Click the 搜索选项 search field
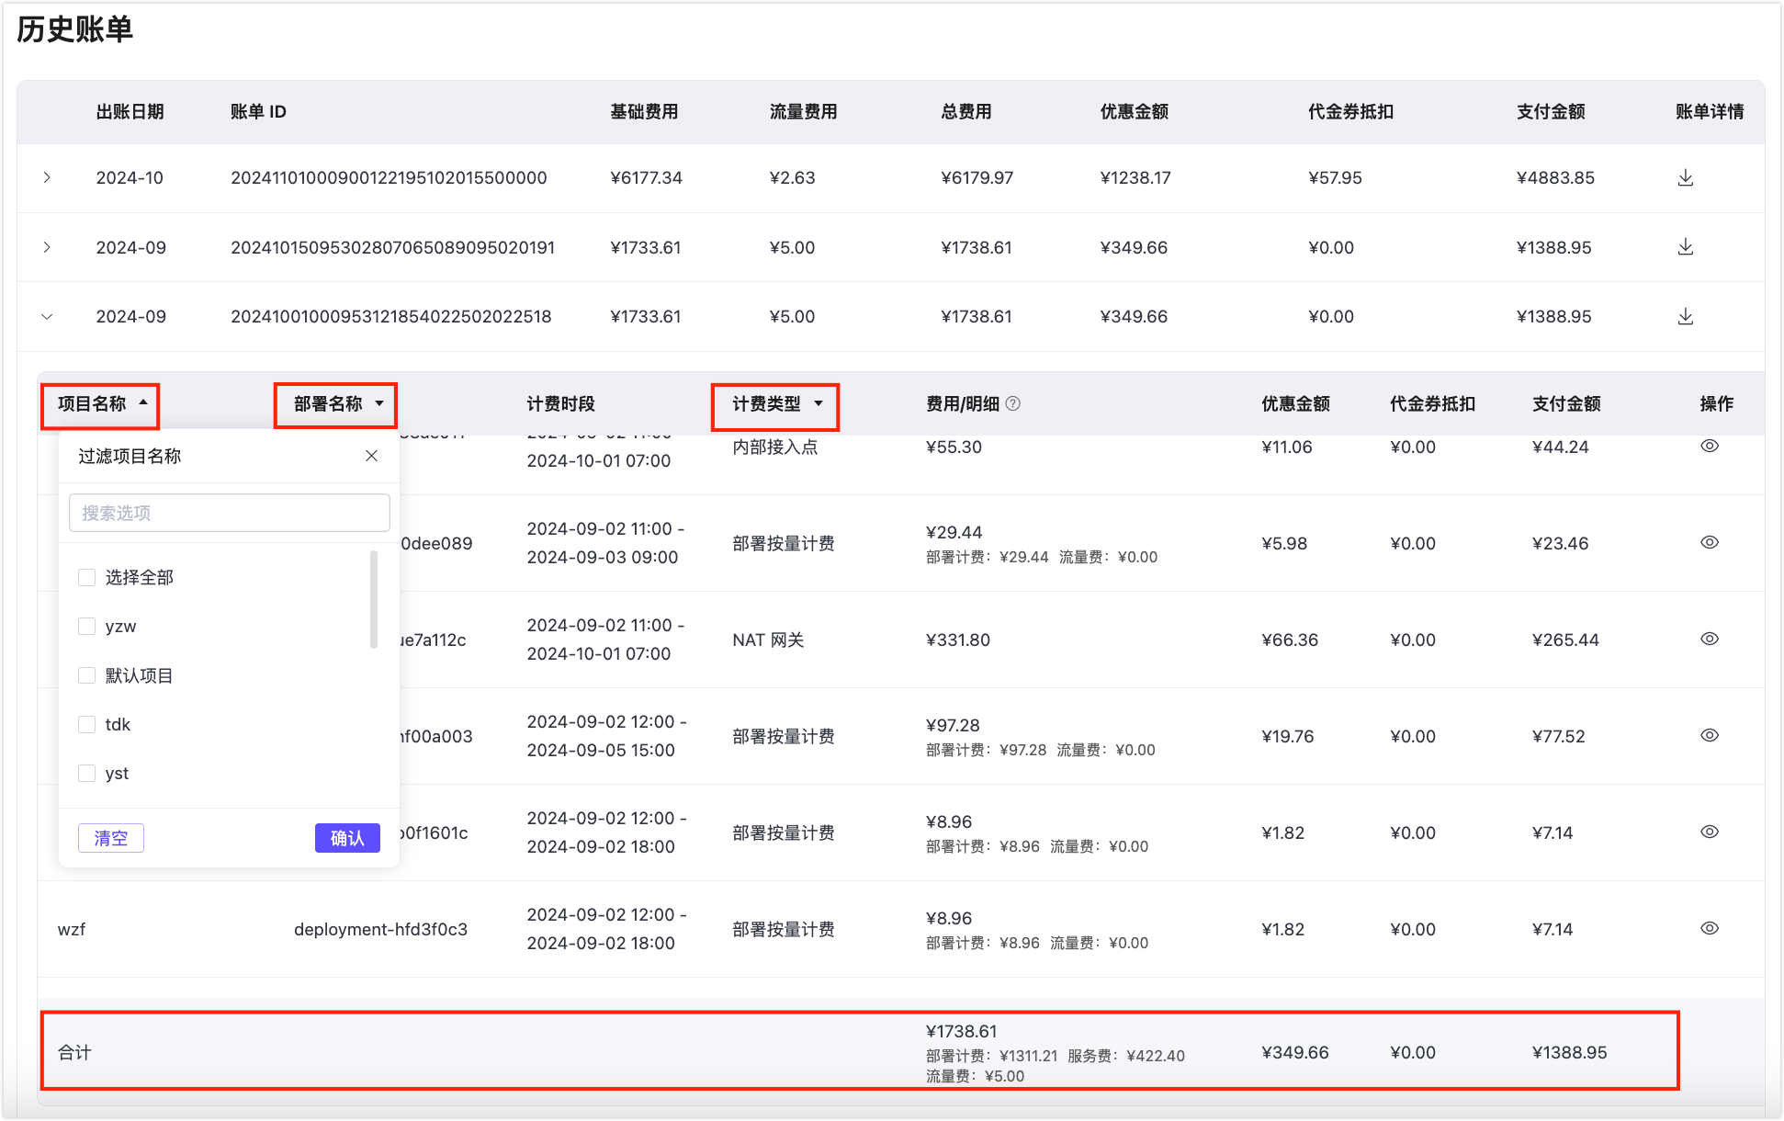 point(229,513)
